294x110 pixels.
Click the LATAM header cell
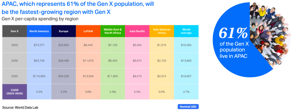pyautogui.click(x=88, y=31)
